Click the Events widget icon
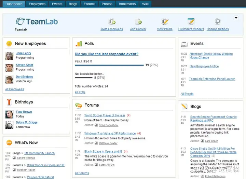The image size is (246, 179). pyautogui.click(x=184, y=44)
